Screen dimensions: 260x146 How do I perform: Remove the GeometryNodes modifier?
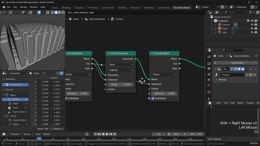point(251,69)
